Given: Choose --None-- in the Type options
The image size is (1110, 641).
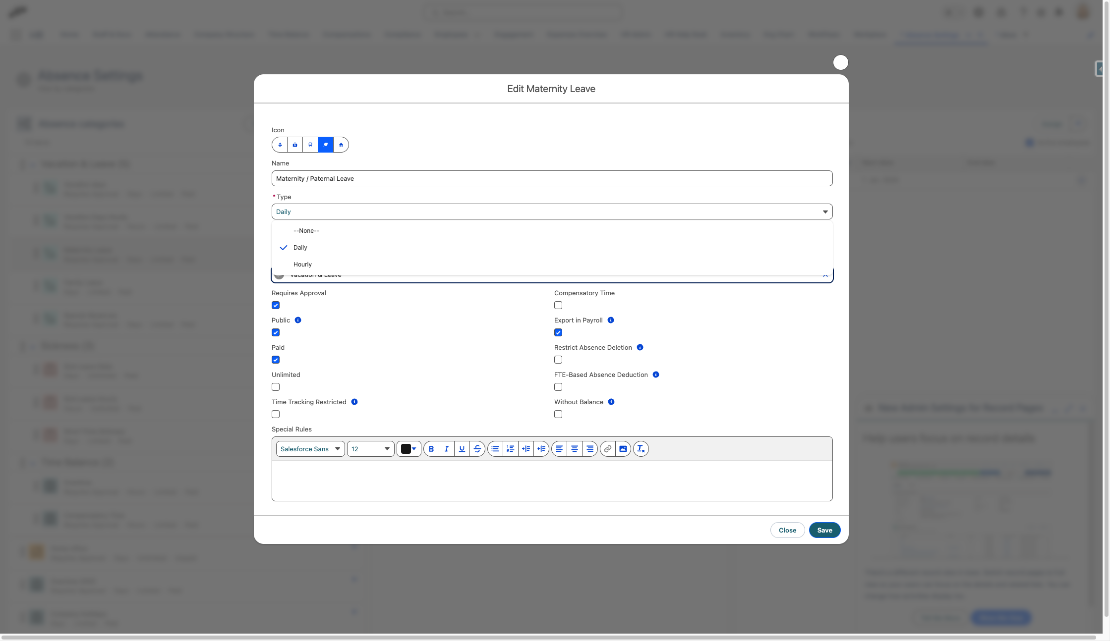Looking at the screenshot, I should click(306, 230).
